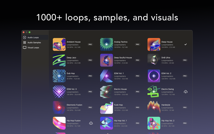Click the Deep House downloaded checkmark
The width and height of the screenshot is (214, 134).
tap(186, 44)
